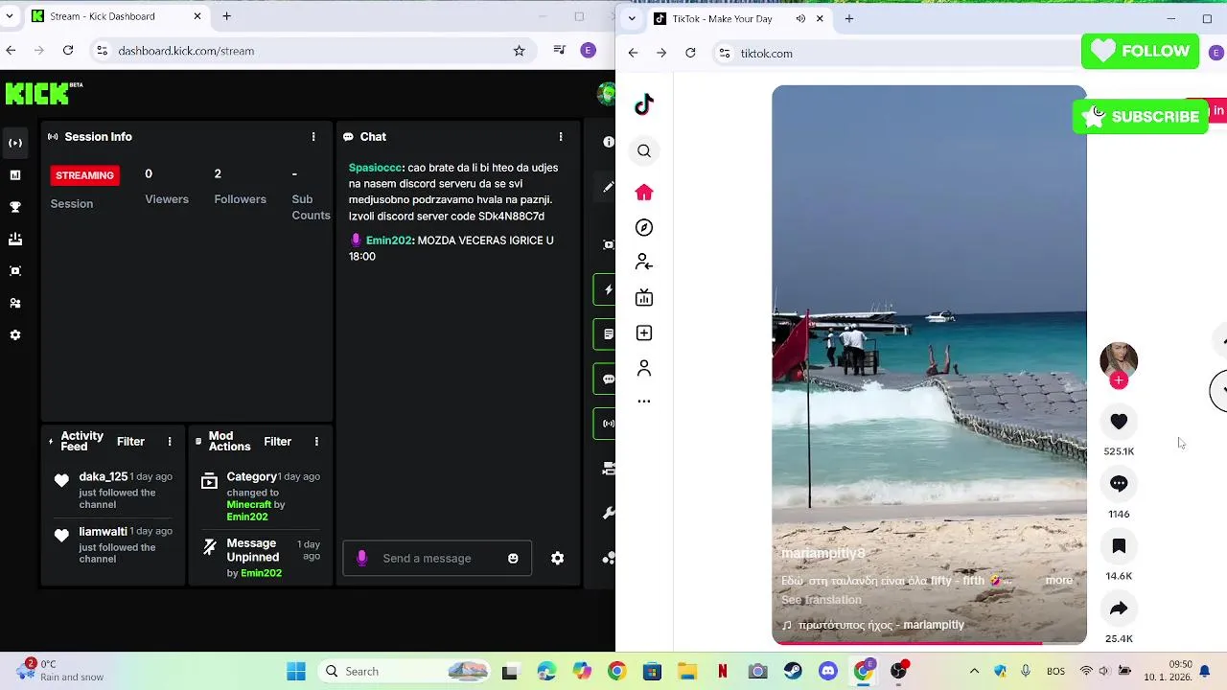Click Kick dashboard address bar
This screenshot has width=1227, height=690.
pos(312,51)
